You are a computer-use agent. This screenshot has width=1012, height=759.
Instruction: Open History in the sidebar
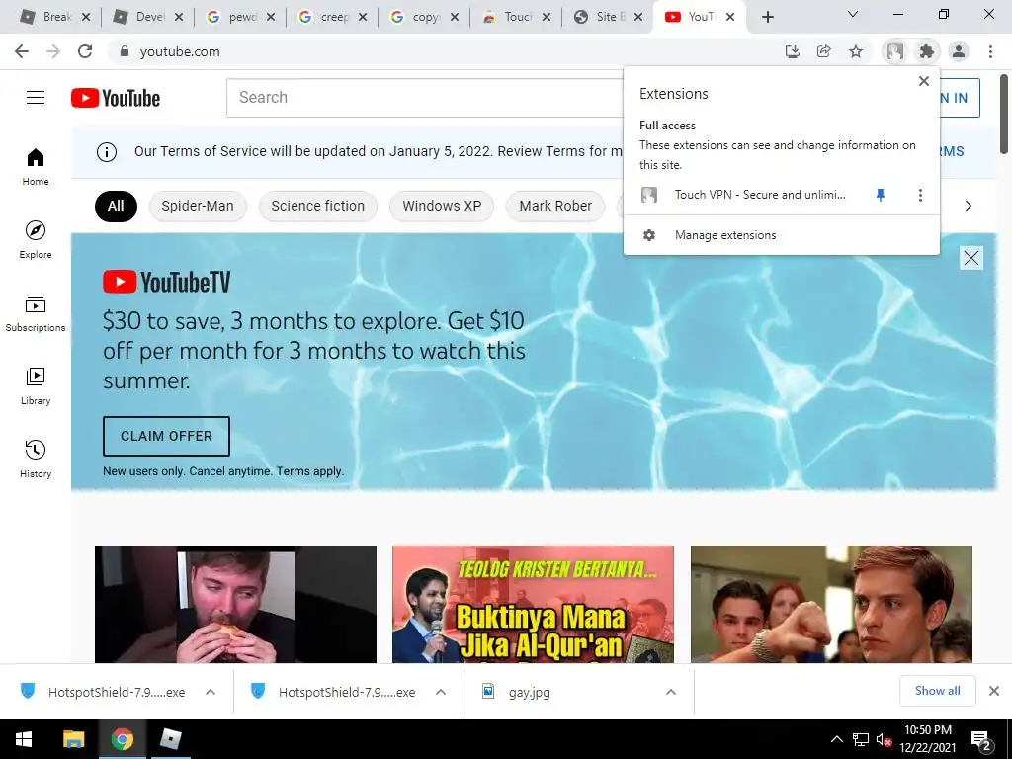36,459
